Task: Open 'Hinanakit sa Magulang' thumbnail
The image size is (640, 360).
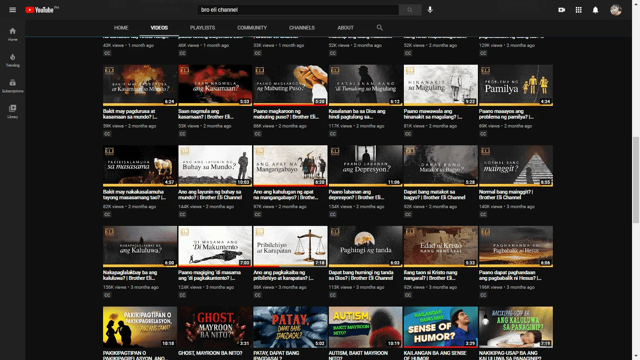Action: click(441, 85)
